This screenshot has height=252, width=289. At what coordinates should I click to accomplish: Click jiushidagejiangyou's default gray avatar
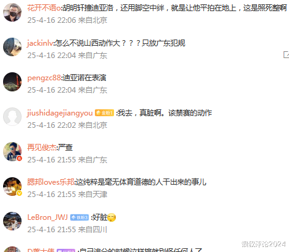tap(12, 117)
